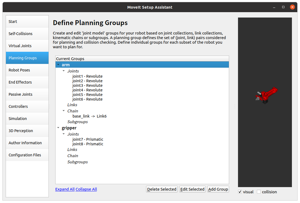Open the Controllers section
300x203 pixels.
tap(27, 106)
